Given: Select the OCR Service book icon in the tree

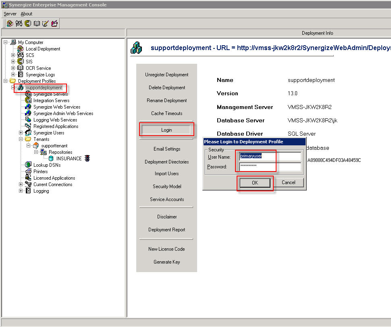Looking at the screenshot, I should pos(21,68).
